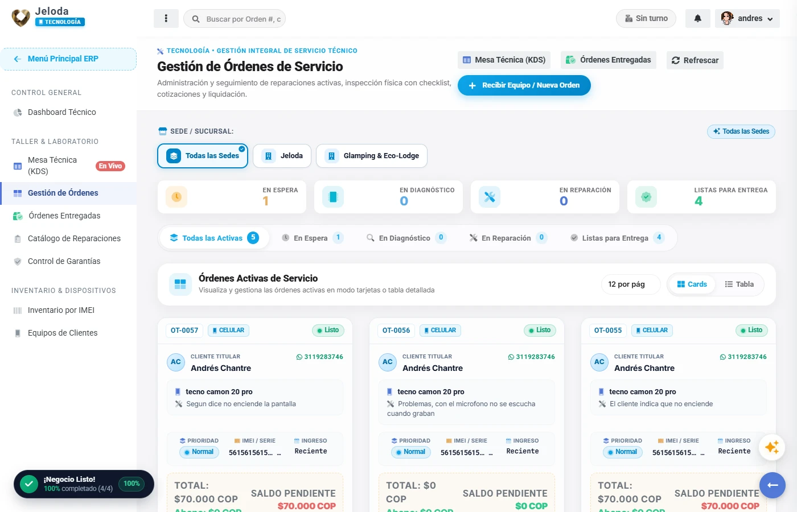797x512 pixels.
Task: Click the magnifier icon in the search bar
Action: (196, 19)
